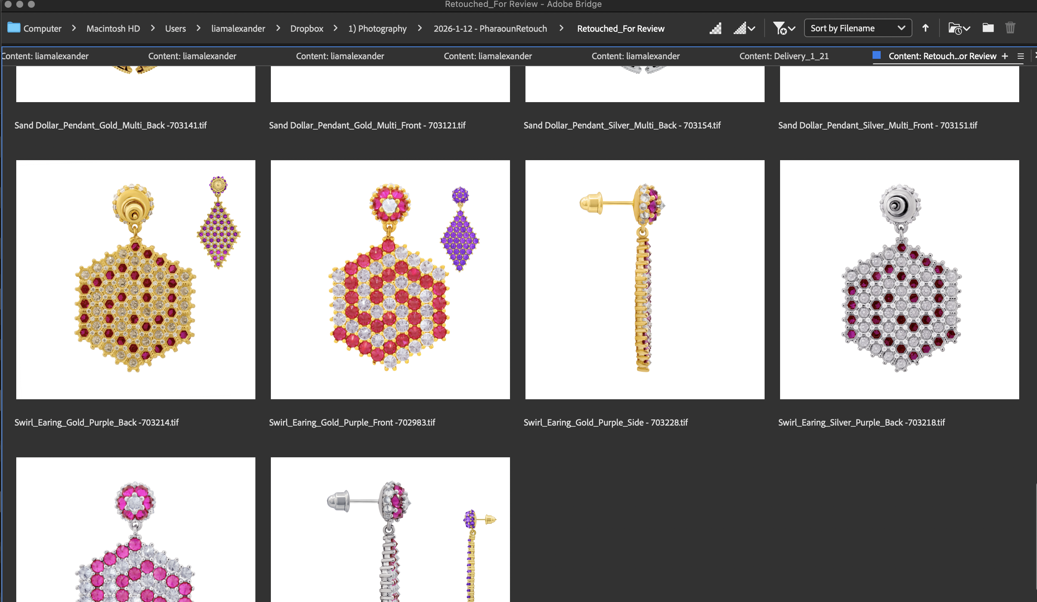The width and height of the screenshot is (1037, 602).
Task: Click the Macintosh HD breadcrumb
Action: click(x=113, y=28)
